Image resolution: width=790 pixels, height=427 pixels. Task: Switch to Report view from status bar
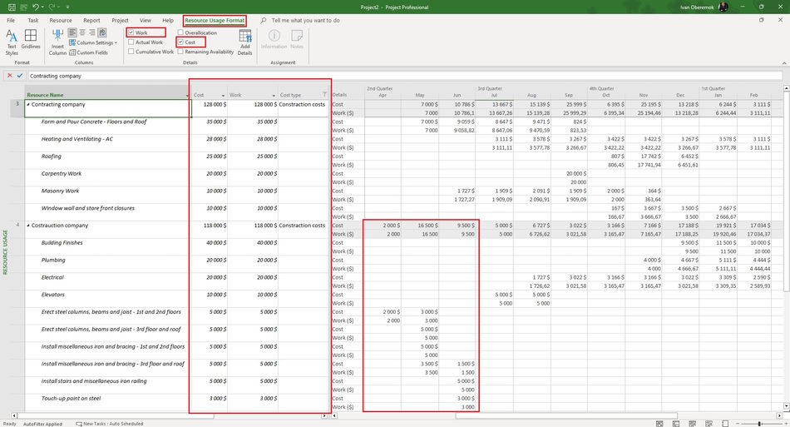click(x=725, y=424)
